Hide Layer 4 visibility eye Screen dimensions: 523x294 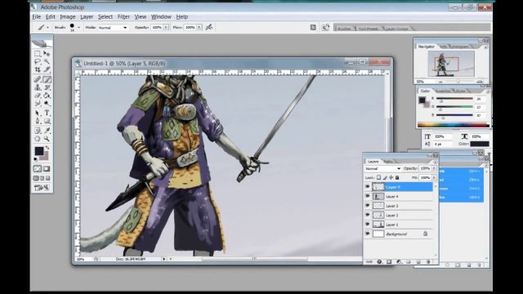tap(368, 196)
